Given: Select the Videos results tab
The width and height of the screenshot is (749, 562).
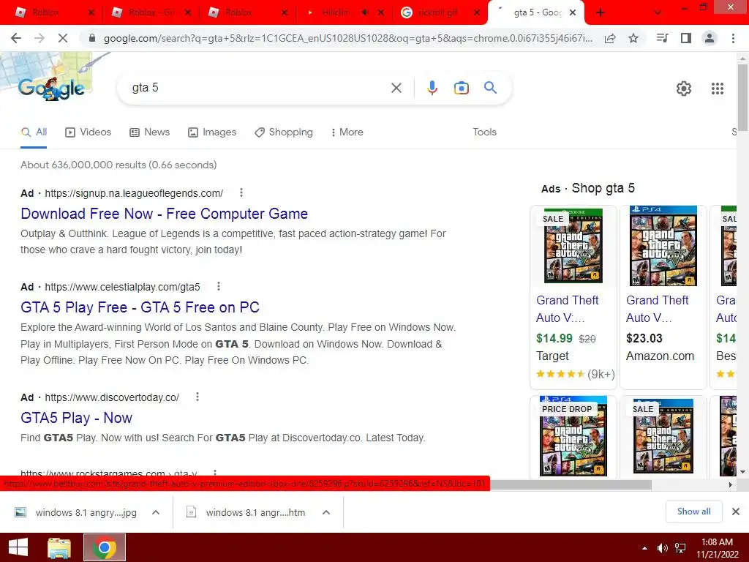Looking at the screenshot, I should tap(89, 132).
